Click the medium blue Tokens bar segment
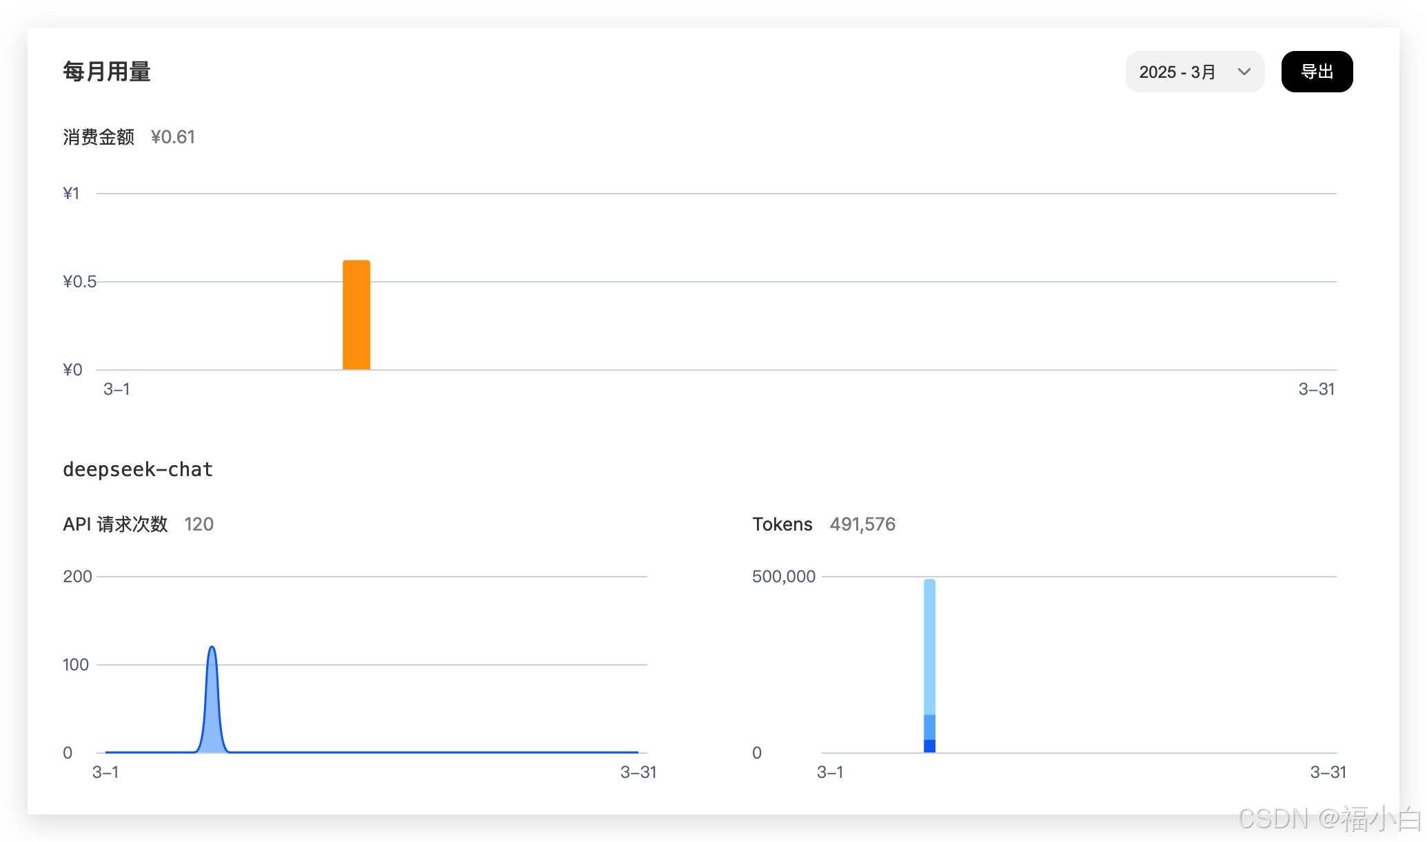The image size is (1427, 842). (929, 727)
